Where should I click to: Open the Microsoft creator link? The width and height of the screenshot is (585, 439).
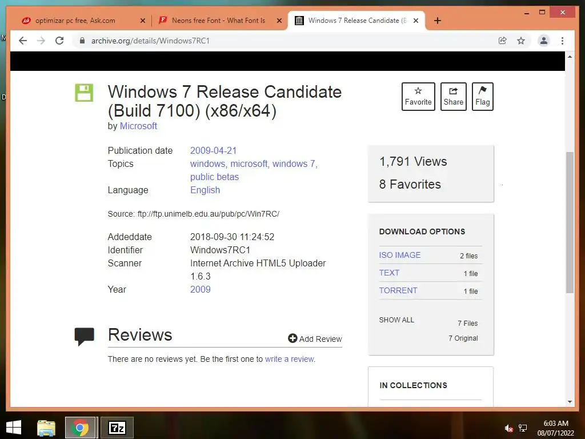(x=138, y=126)
